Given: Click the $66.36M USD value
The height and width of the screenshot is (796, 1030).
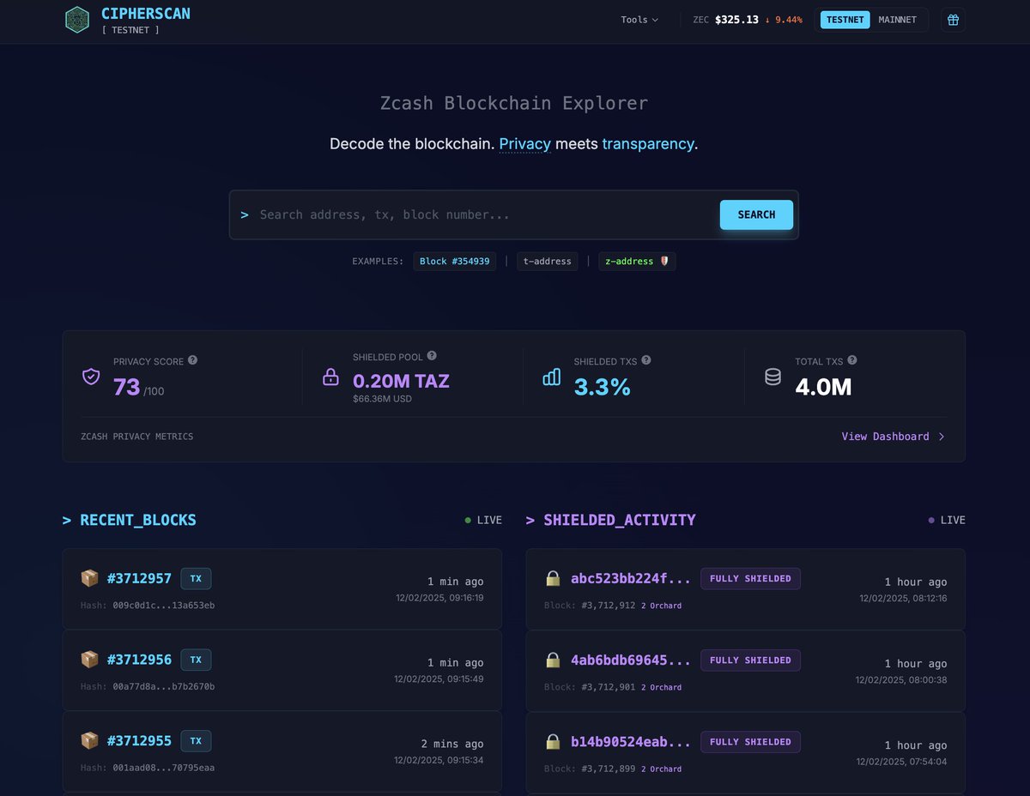Looking at the screenshot, I should click(383, 400).
